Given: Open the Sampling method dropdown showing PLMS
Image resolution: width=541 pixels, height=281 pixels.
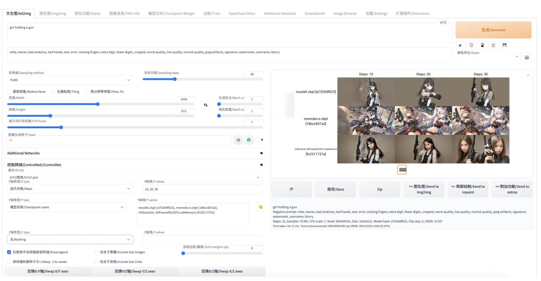Looking at the screenshot, I should [x=70, y=80].
